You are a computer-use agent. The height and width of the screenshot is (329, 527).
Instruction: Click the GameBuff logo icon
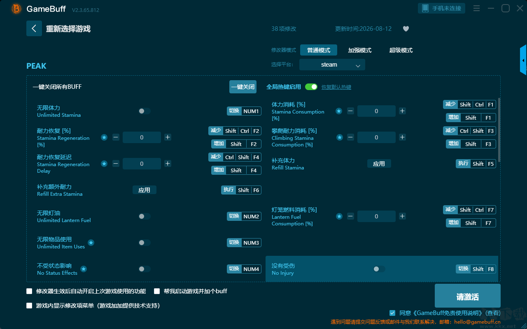16,9
